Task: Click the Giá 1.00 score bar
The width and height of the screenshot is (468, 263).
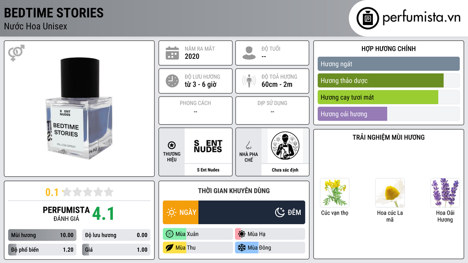Action: (x=116, y=250)
